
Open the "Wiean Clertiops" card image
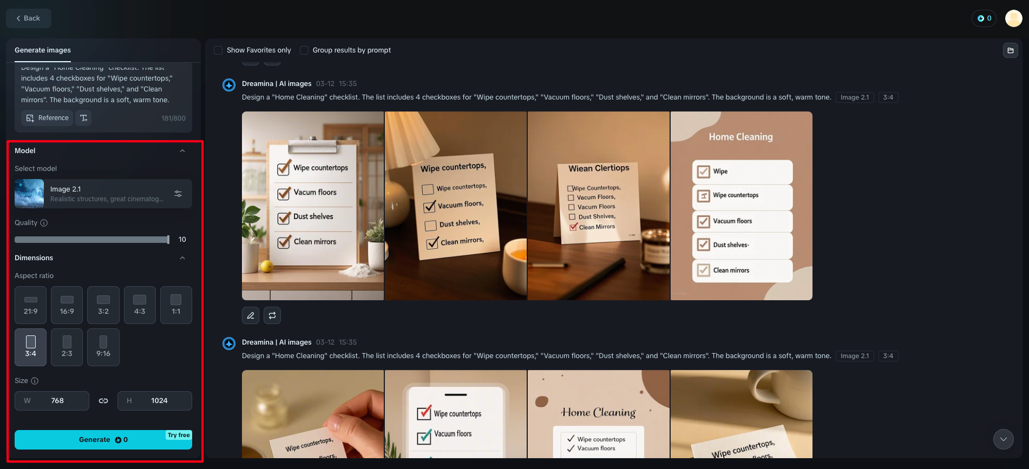point(599,206)
